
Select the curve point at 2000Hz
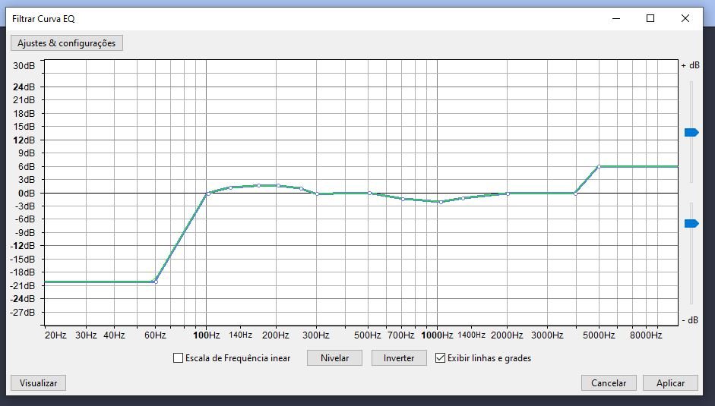coord(508,194)
